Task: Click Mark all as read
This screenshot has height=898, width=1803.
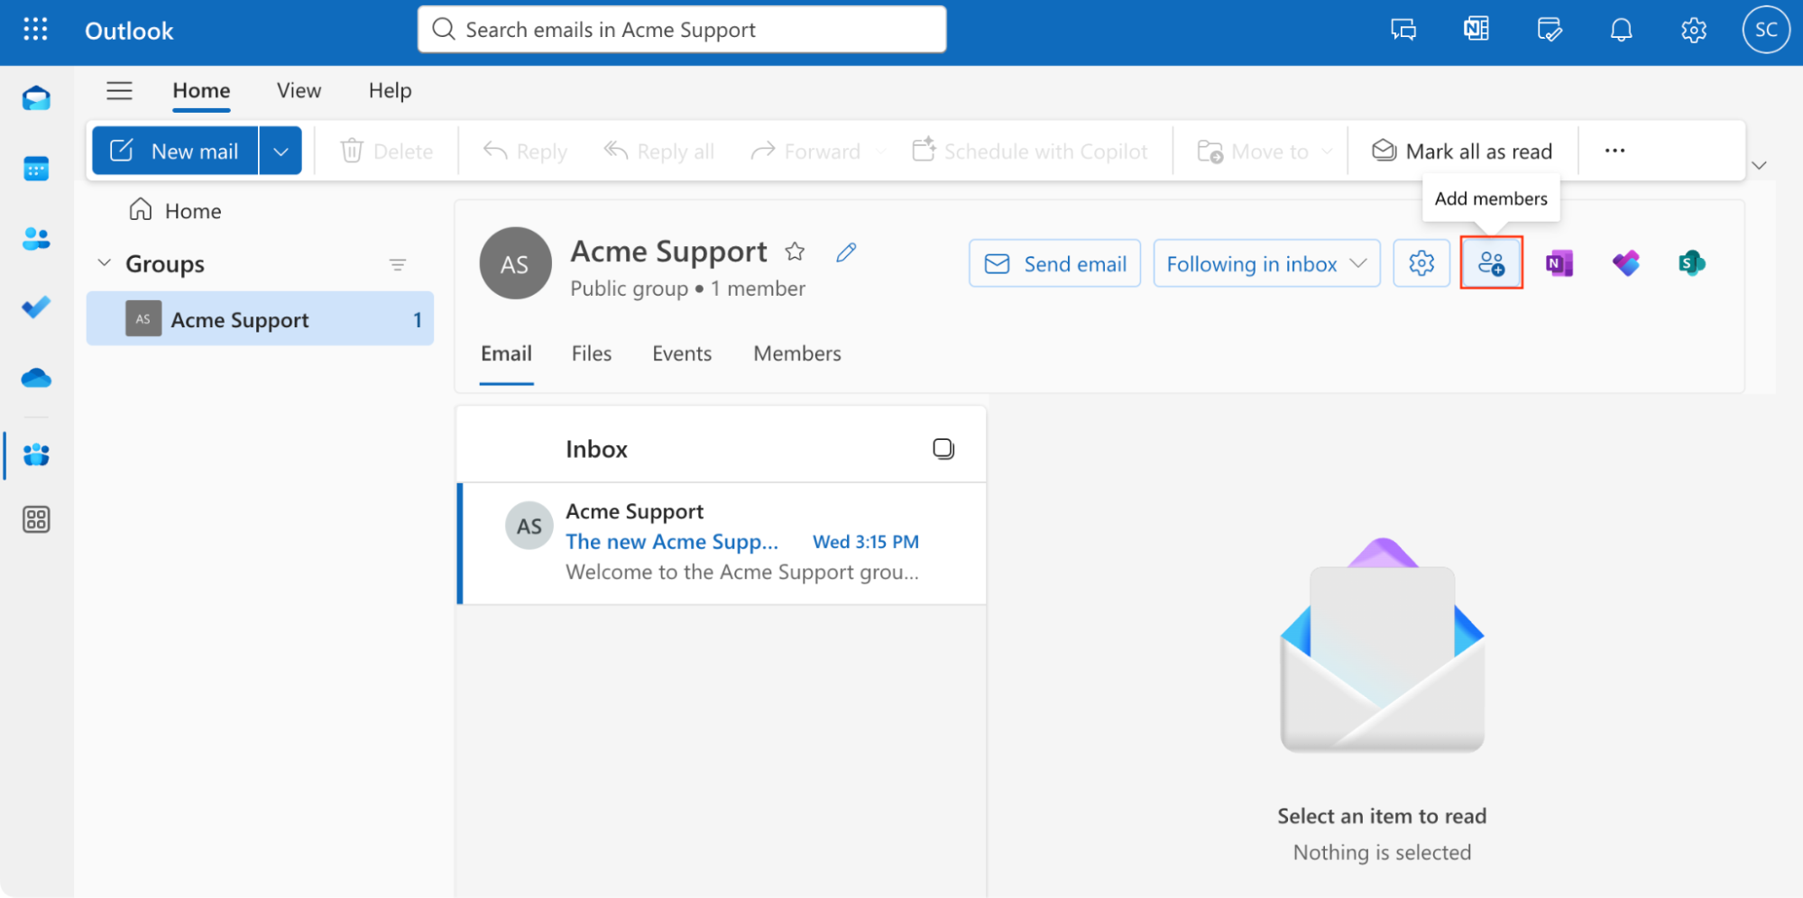Action: (x=1462, y=151)
